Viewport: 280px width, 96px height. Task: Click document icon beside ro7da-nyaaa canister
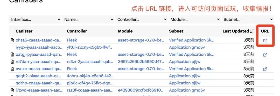coord(12,62)
